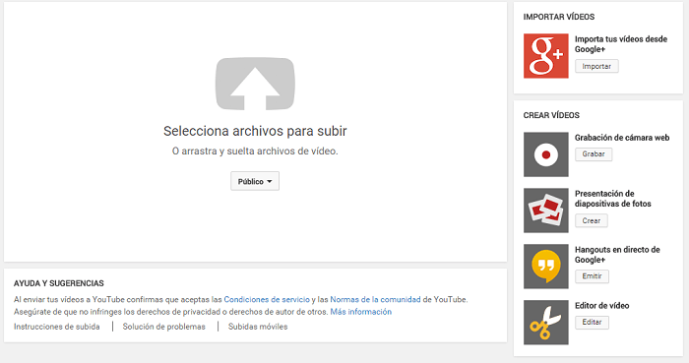Click the webcam recording icon
The width and height of the screenshot is (689, 363).
click(x=545, y=154)
